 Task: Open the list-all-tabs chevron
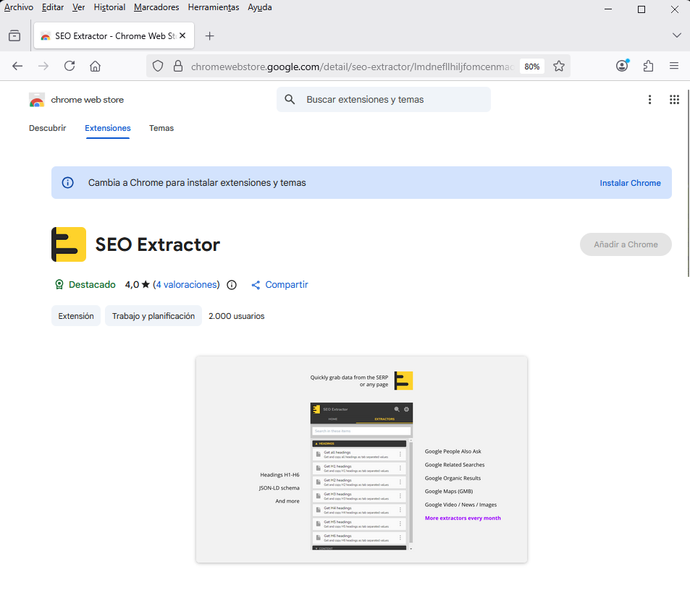click(x=676, y=35)
